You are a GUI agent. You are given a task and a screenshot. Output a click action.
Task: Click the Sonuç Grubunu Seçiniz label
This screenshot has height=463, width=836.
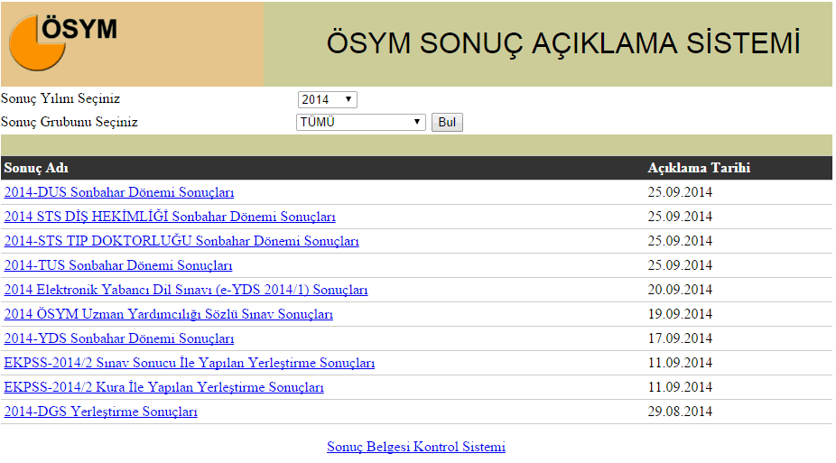tap(70, 121)
